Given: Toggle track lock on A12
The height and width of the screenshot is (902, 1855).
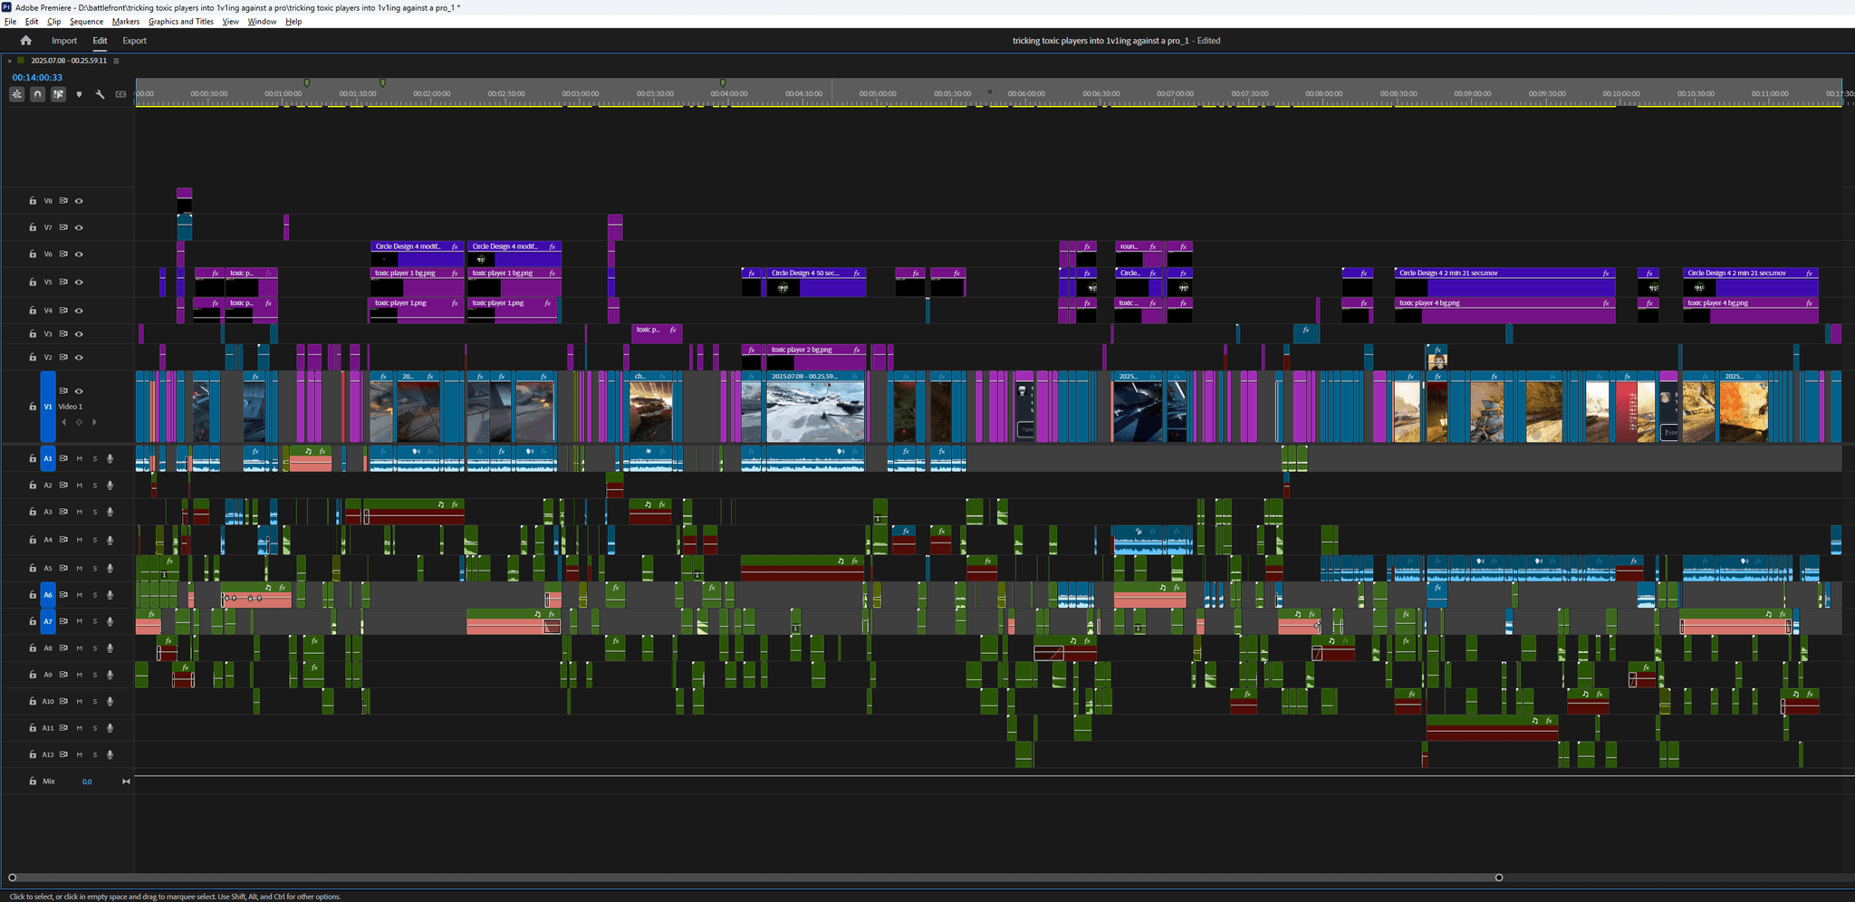Looking at the screenshot, I should pyautogui.click(x=33, y=754).
